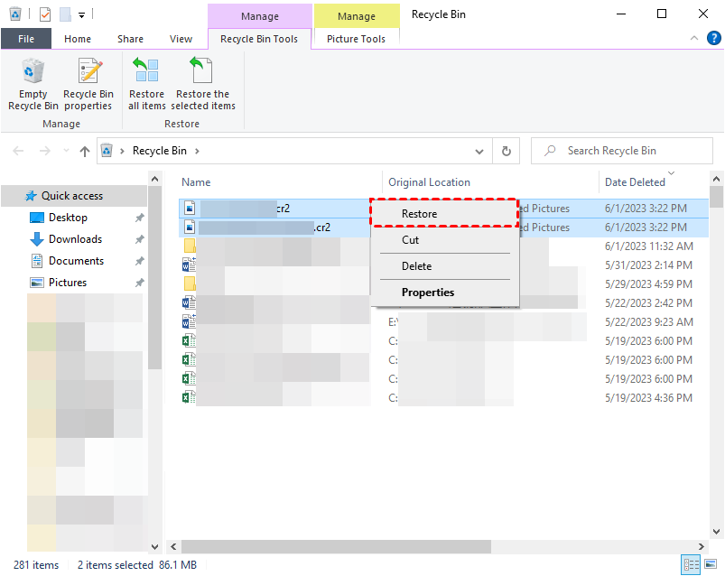Choose Restore from the context menu
The width and height of the screenshot is (725, 576).
point(419,214)
